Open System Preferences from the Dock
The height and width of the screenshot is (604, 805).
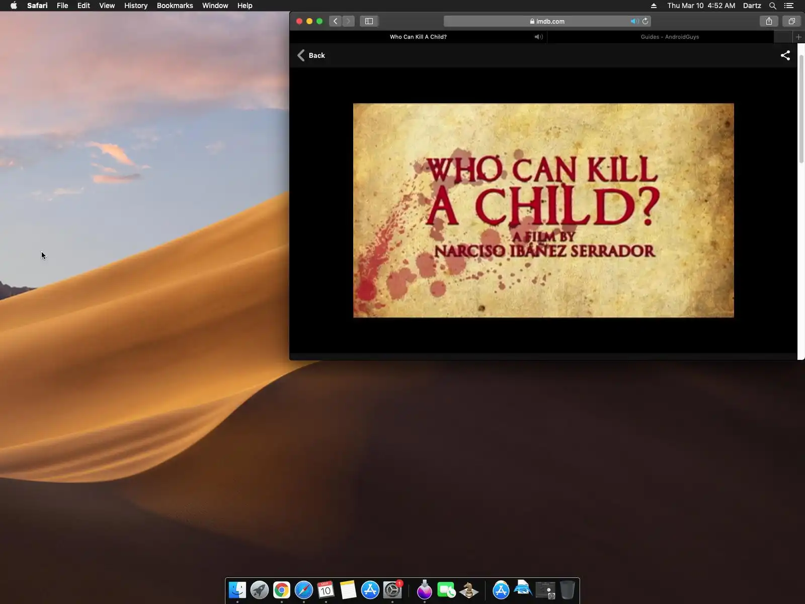click(392, 590)
